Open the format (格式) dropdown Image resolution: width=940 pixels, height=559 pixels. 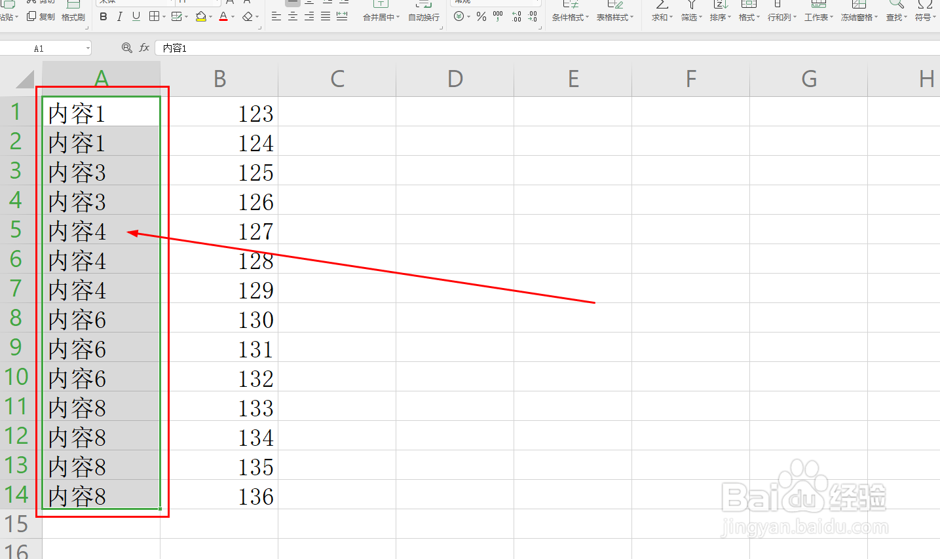[x=749, y=12]
